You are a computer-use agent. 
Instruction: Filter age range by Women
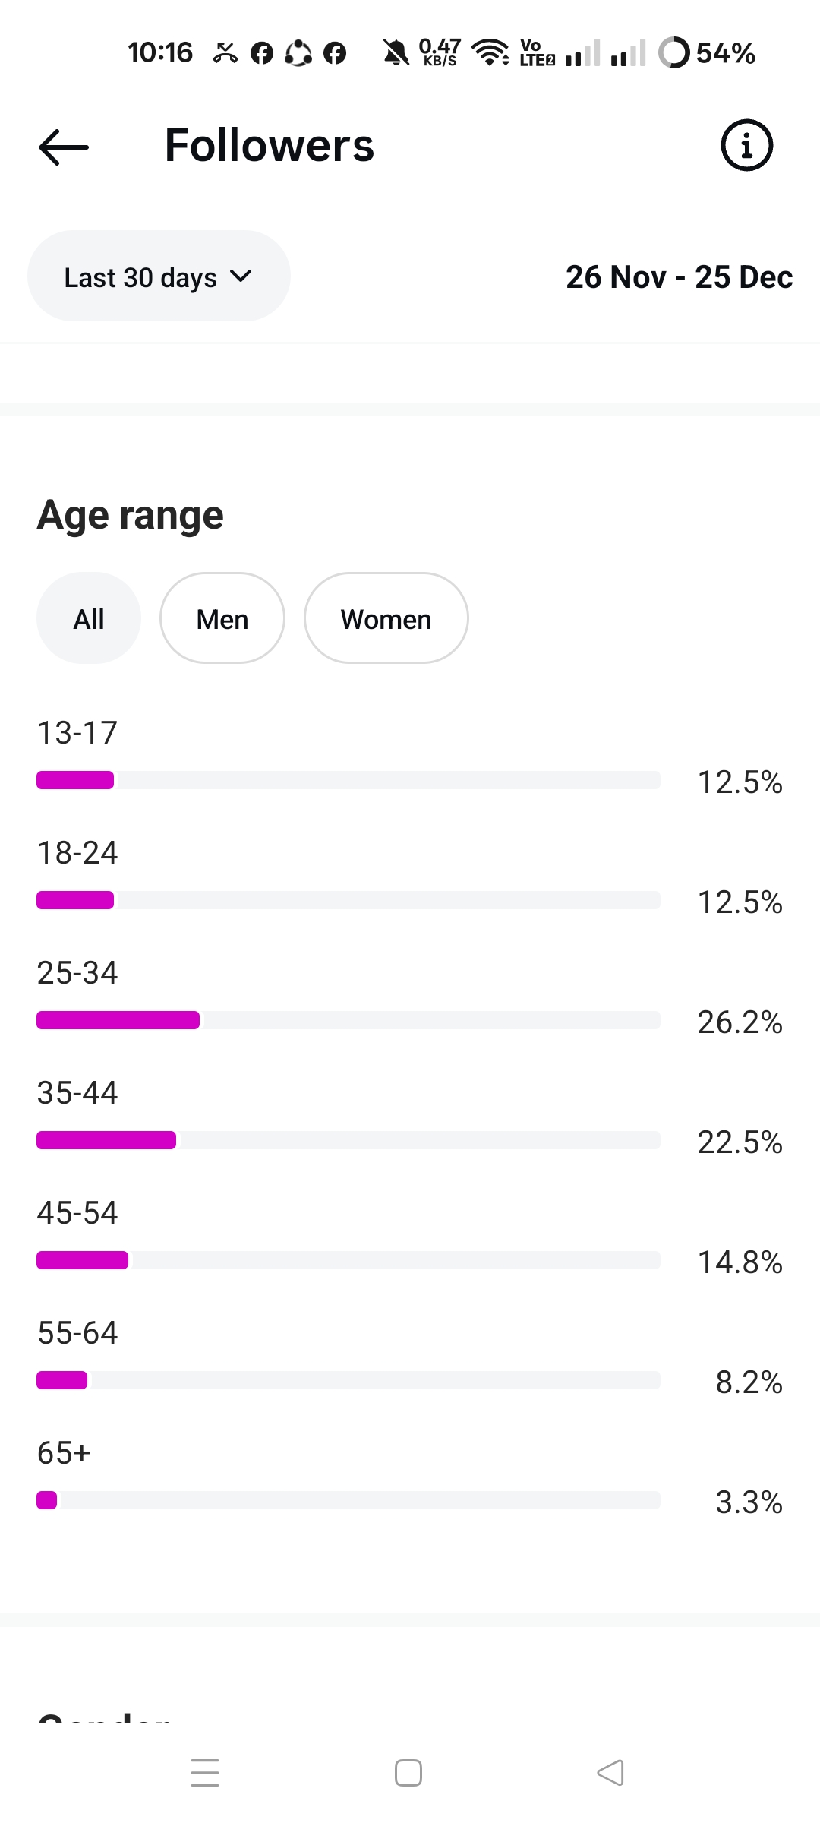pyautogui.click(x=386, y=618)
